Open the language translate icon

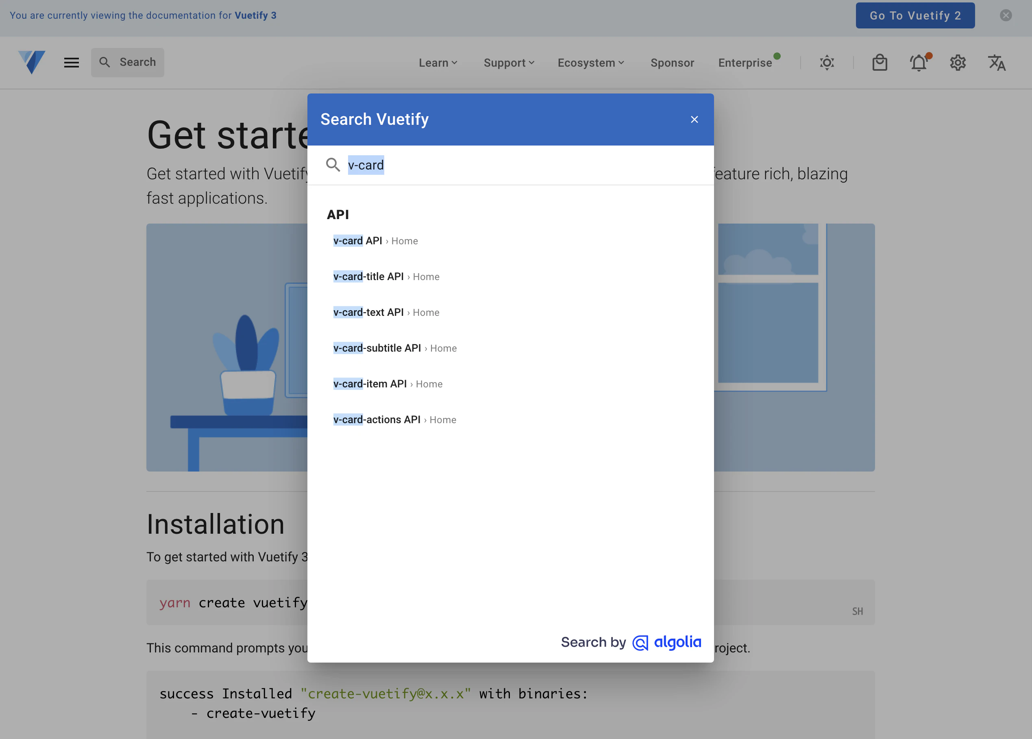tap(997, 62)
